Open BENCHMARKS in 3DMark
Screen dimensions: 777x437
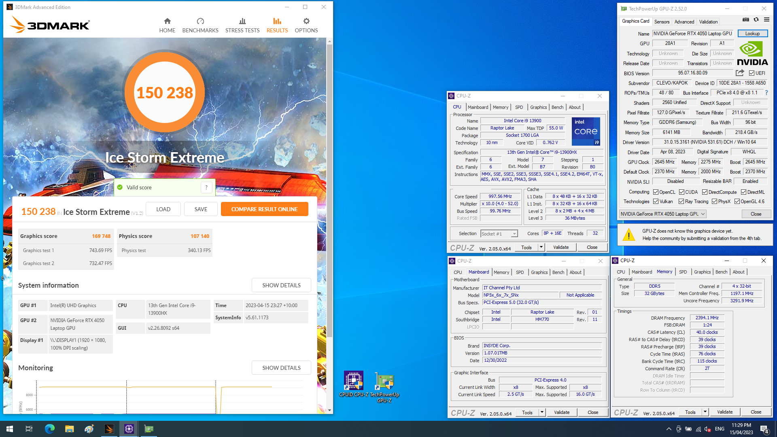tap(200, 25)
